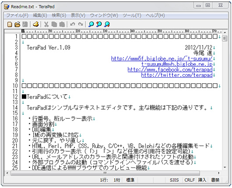Click the 1桁 column position status
The width and height of the screenshot is (232, 188).
point(117,180)
